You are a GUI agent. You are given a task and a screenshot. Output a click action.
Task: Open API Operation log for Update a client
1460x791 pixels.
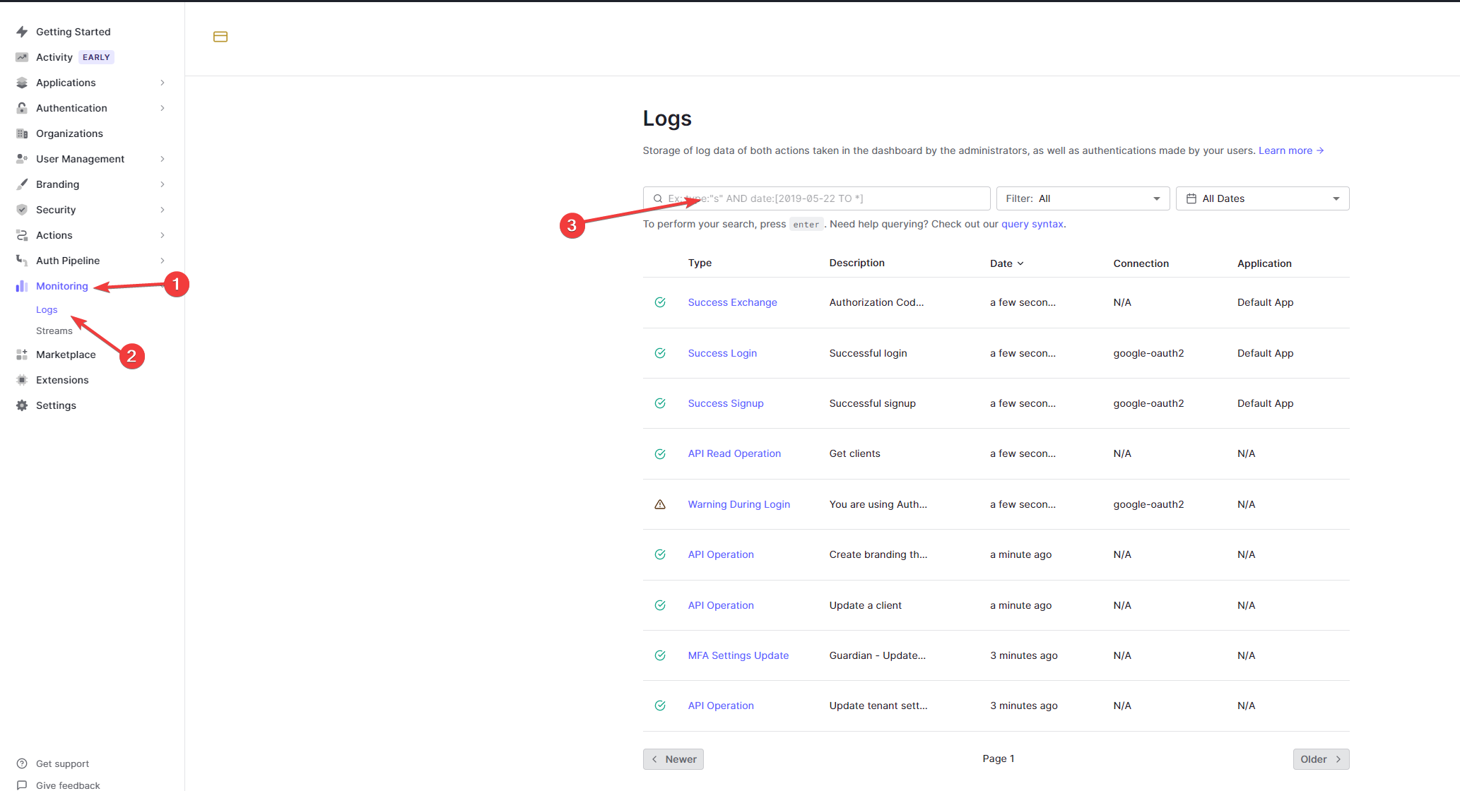pyautogui.click(x=721, y=605)
